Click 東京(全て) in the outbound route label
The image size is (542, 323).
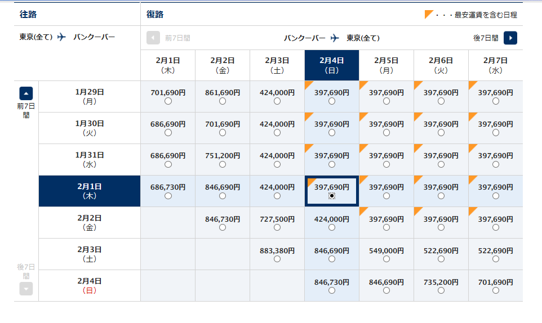coord(36,37)
